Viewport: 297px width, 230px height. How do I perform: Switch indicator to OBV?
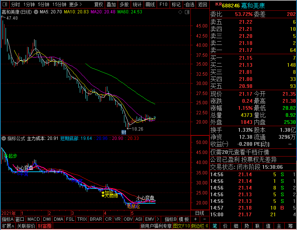(128, 219)
